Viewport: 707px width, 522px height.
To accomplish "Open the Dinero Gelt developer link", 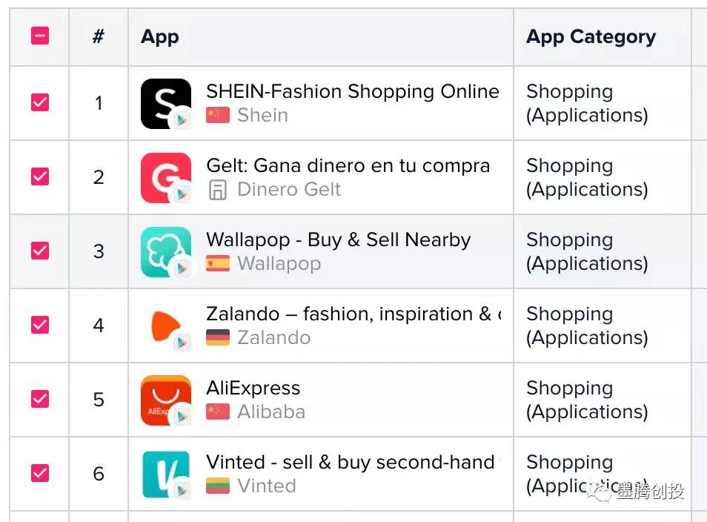I will [288, 189].
